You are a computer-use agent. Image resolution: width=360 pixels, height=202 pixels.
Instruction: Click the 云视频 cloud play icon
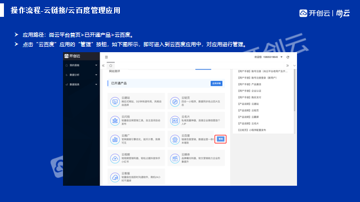coord(115,158)
